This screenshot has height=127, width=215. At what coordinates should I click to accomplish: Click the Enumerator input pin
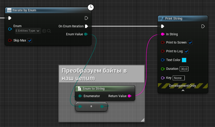pyautogui.click(x=80, y=96)
